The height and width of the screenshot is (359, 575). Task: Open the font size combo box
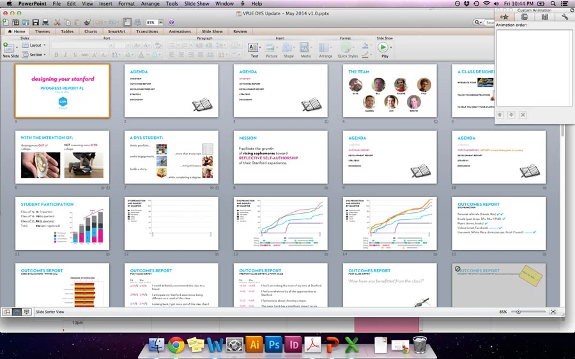pos(122,45)
